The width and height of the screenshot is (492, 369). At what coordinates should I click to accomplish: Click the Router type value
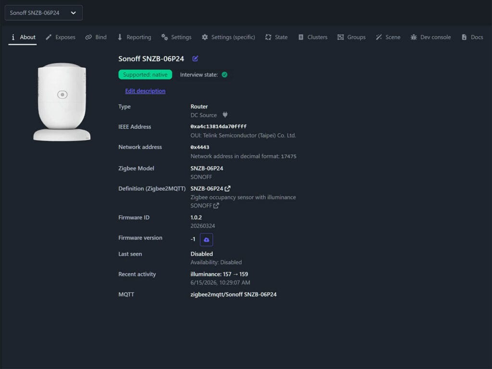(199, 107)
